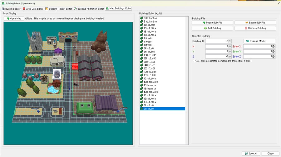
Task: Click the icon beside '586: t7_s03'
Action: click(x=141, y=62)
